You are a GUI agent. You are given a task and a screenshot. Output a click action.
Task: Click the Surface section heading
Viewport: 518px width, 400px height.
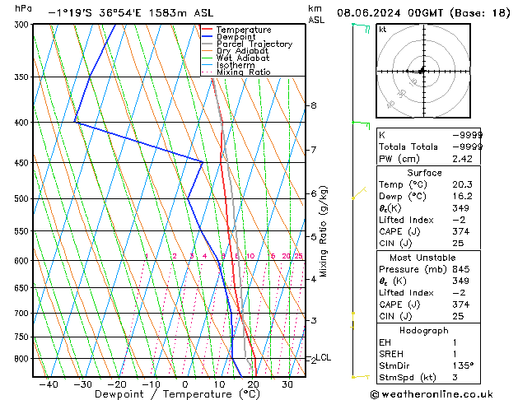pyautogui.click(x=424, y=173)
